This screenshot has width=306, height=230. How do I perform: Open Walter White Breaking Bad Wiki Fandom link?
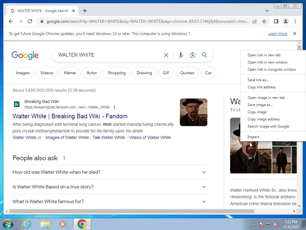[x=70, y=116]
